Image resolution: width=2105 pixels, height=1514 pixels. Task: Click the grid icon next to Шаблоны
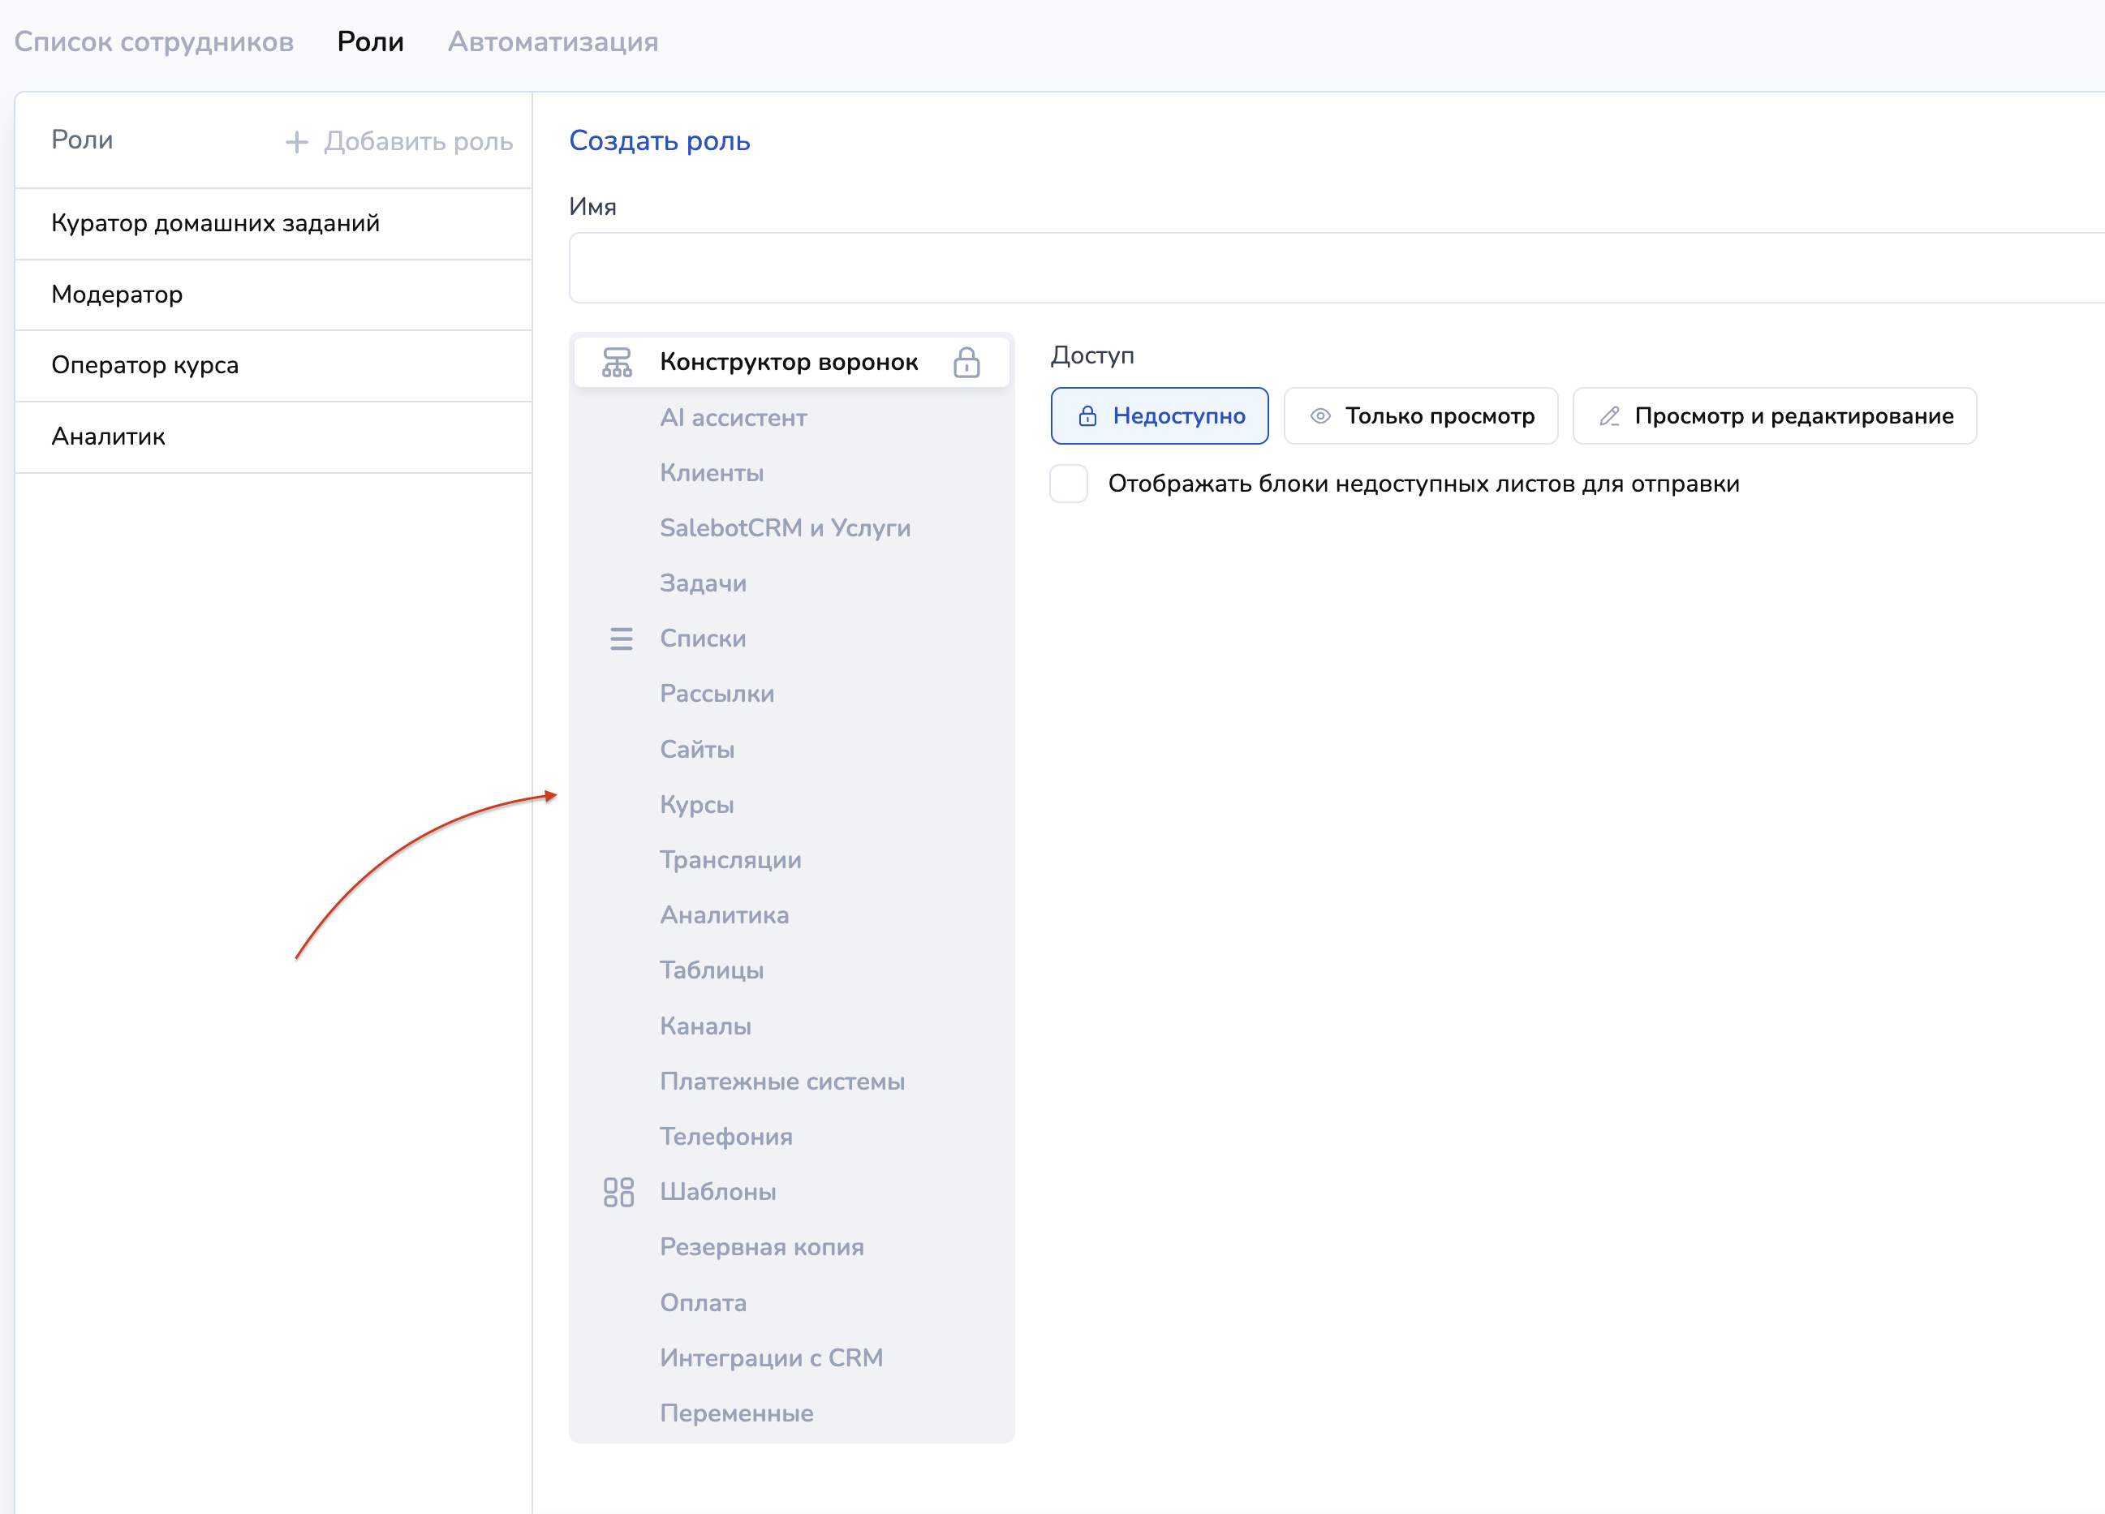pos(618,1192)
